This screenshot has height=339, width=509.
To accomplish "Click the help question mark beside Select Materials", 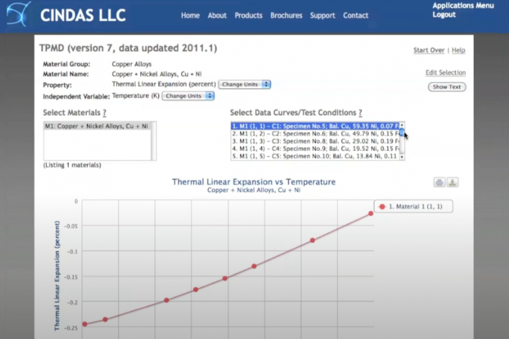I will 105,113.
